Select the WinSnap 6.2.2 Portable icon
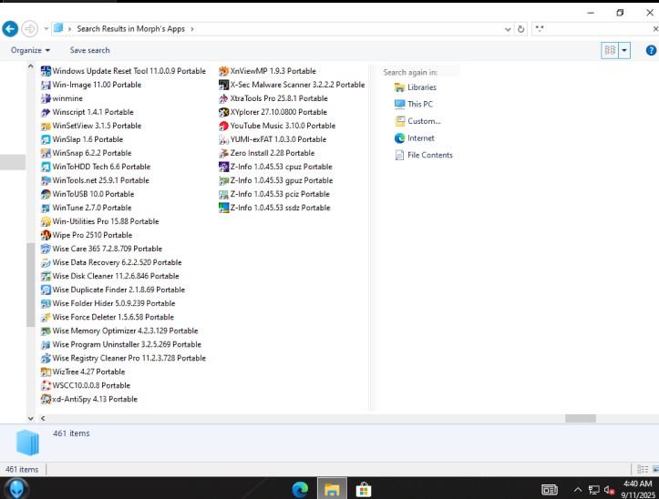Image resolution: width=659 pixels, height=499 pixels. point(46,153)
